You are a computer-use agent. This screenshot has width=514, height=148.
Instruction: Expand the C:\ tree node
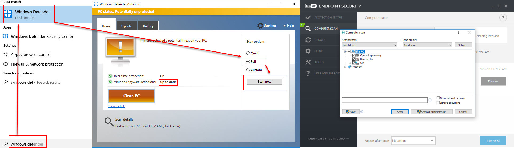tap(350, 63)
